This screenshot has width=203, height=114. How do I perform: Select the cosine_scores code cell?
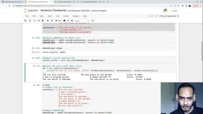tap(109, 59)
